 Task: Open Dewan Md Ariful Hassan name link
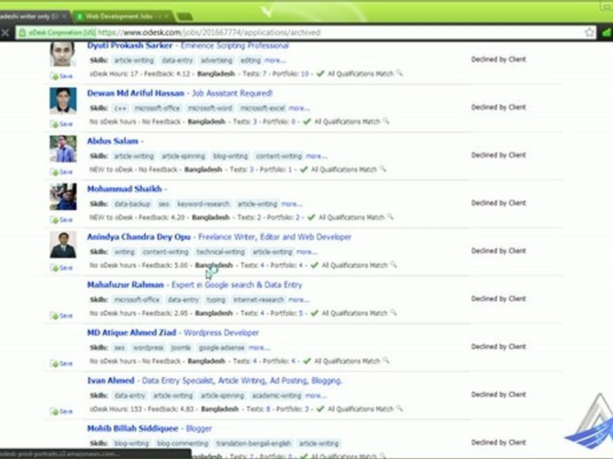(x=135, y=93)
